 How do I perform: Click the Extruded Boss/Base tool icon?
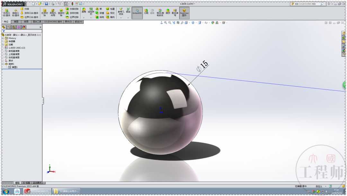(x=6, y=12)
